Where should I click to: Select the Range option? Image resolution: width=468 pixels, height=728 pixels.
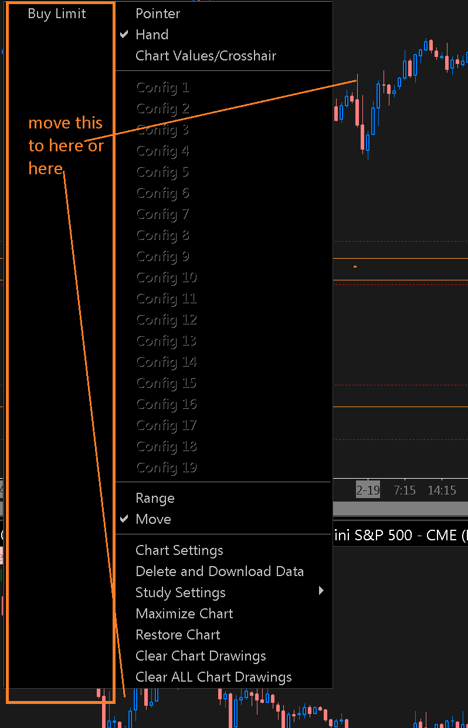(155, 498)
